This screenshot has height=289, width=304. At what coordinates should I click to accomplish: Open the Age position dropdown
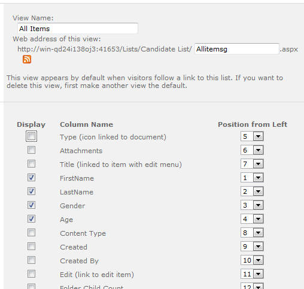tap(252, 219)
